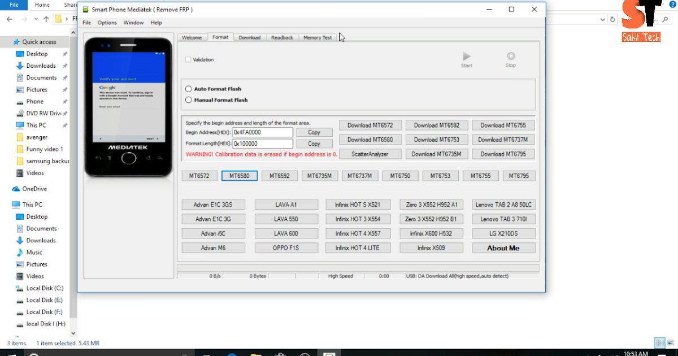The image size is (678, 356).
Task: Switch Explorer to large icons view
Action: [x=670, y=343]
